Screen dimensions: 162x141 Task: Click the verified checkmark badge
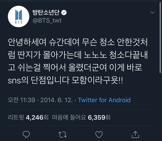64,12
